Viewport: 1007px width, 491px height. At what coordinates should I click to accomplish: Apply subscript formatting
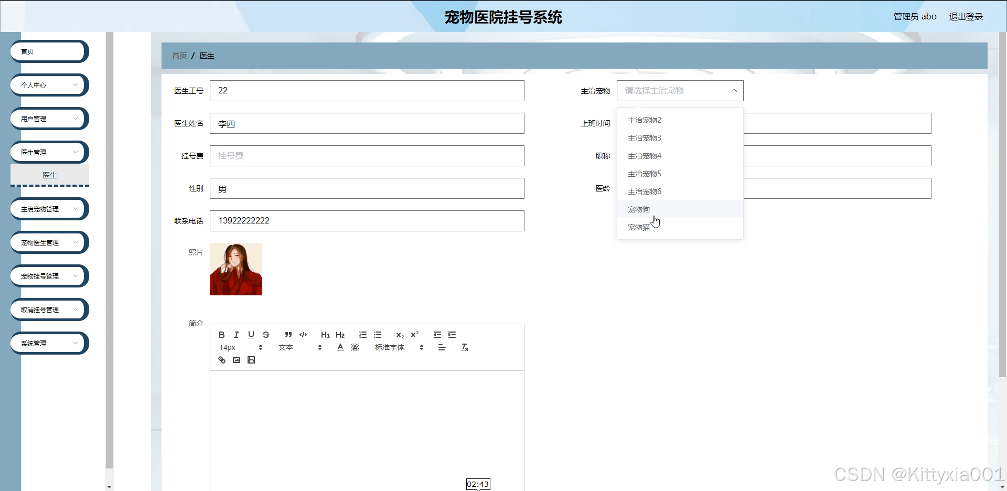click(x=400, y=335)
